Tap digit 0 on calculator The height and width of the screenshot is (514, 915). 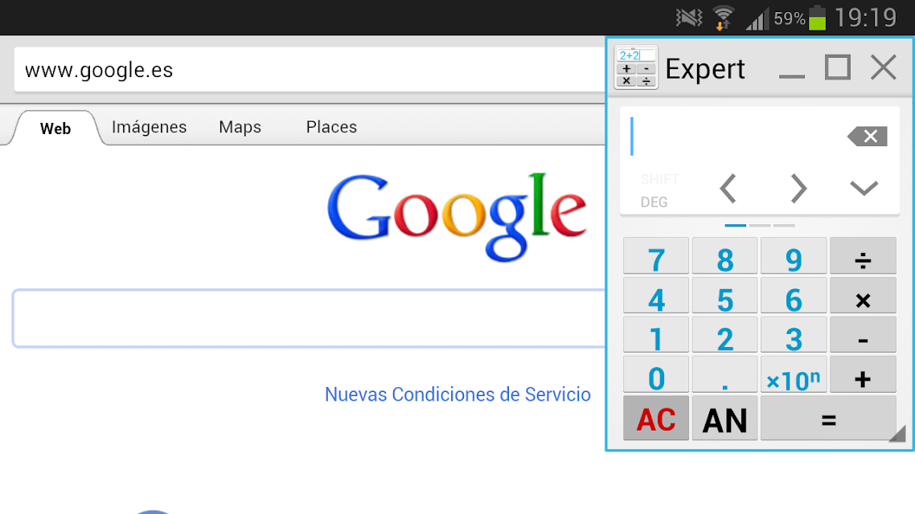tap(656, 375)
